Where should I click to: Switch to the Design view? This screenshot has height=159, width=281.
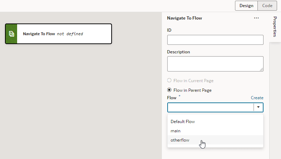point(246,6)
